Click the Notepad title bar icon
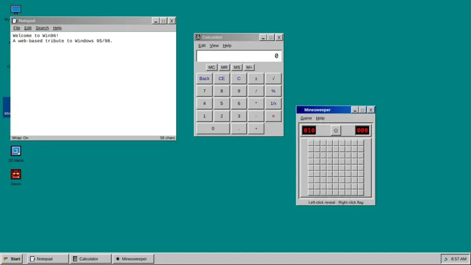 [15, 21]
